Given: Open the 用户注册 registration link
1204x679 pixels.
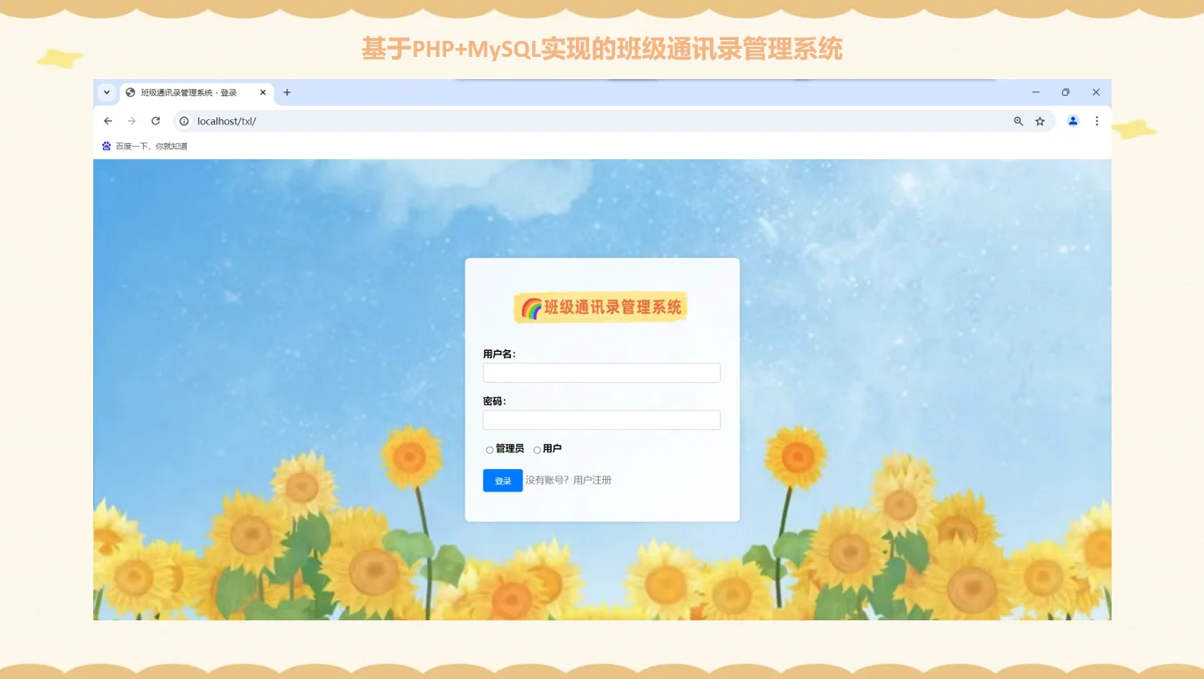Looking at the screenshot, I should (x=593, y=480).
